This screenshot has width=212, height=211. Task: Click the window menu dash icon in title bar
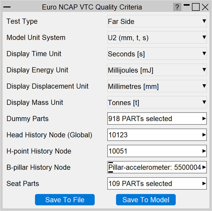7,7
